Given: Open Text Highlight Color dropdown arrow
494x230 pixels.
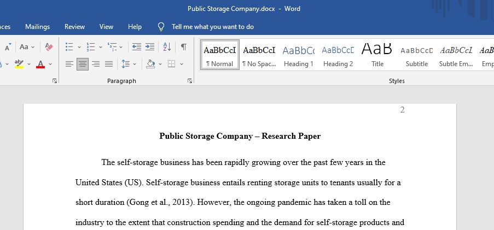Looking at the screenshot, I should (28, 64).
